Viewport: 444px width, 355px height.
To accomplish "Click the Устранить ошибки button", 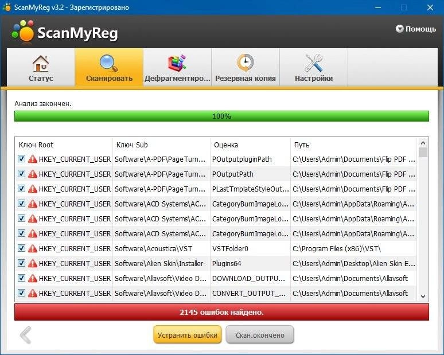I will point(187,335).
